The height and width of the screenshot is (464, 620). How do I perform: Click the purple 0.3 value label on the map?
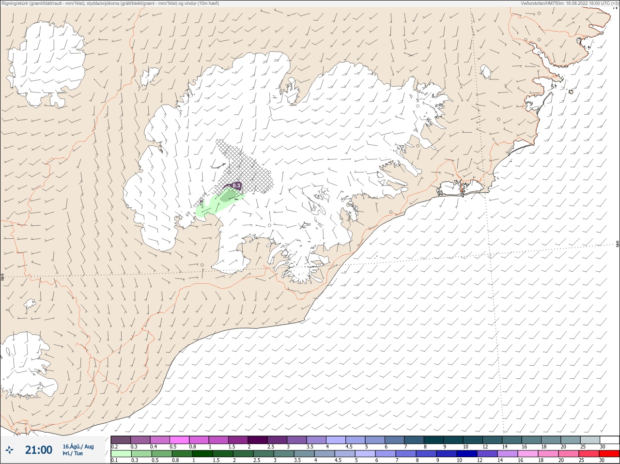[x=236, y=186]
